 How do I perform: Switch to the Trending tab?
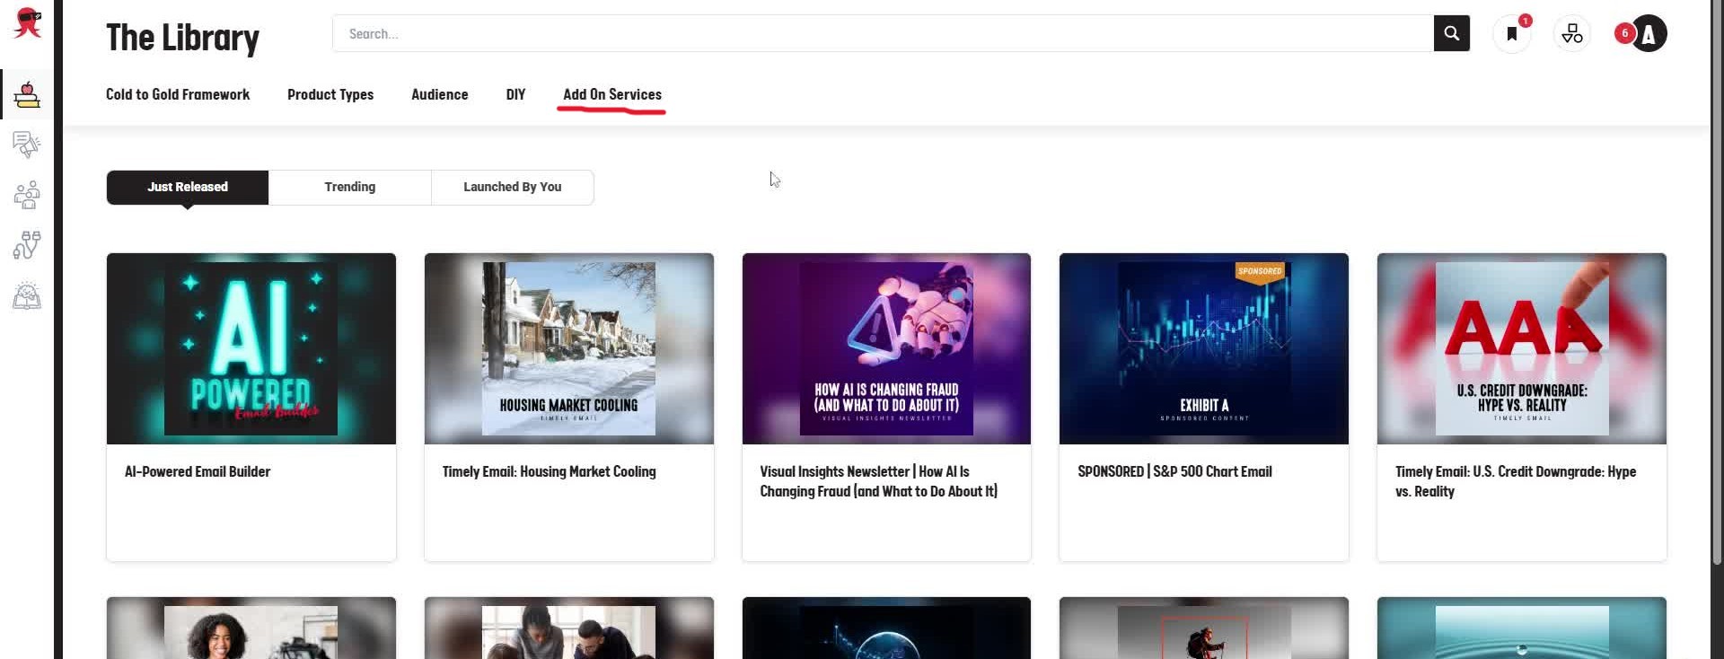point(350,187)
